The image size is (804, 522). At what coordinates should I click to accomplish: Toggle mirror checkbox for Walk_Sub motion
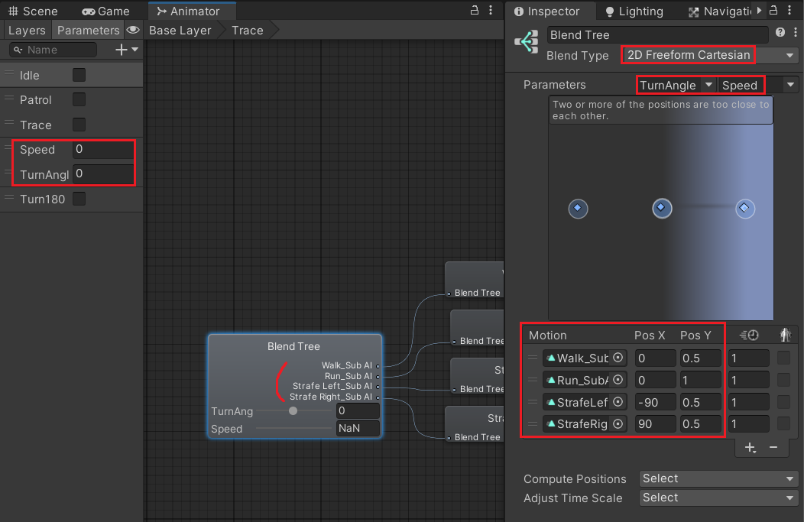783,358
